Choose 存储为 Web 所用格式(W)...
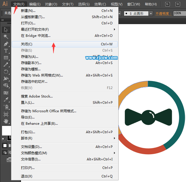This screenshot has height=182, width=186. click(x=65, y=75)
